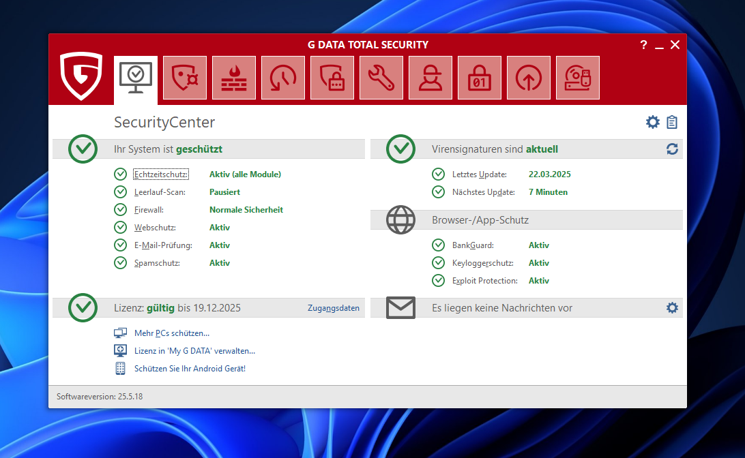This screenshot has width=745, height=458.
Task: Click the 'Nächstes Update:' label
Action: [483, 192]
